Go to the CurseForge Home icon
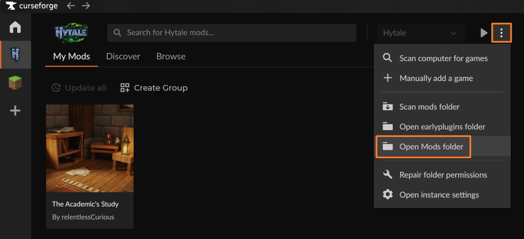Screen dimensions: 524x239 point(15,27)
